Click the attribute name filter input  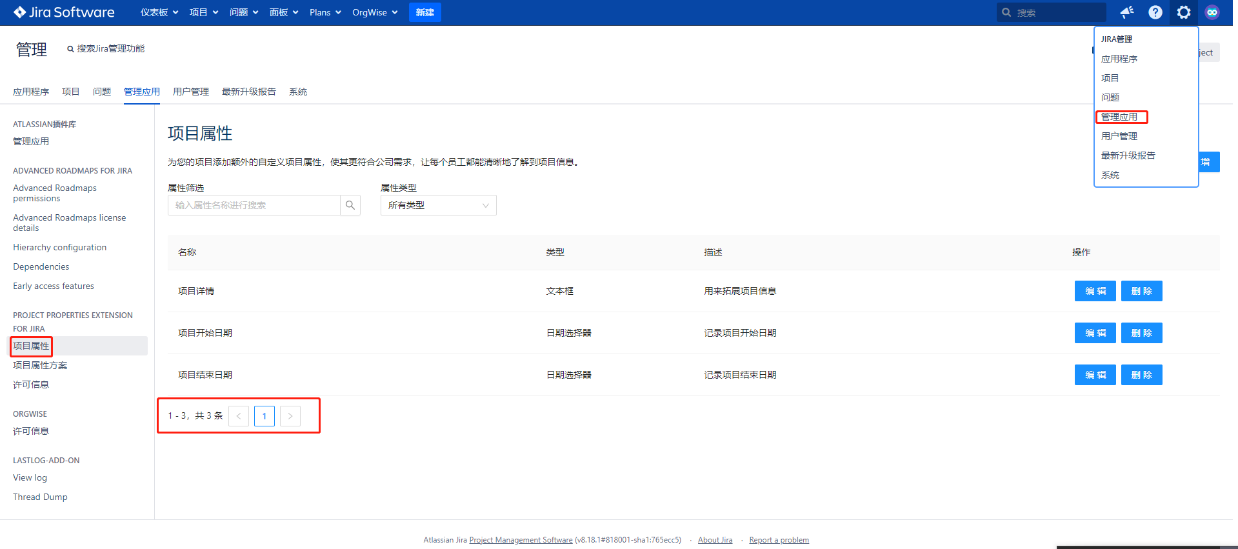click(254, 205)
